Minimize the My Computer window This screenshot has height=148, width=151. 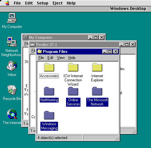pyautogui.click(x=90, y=37)
